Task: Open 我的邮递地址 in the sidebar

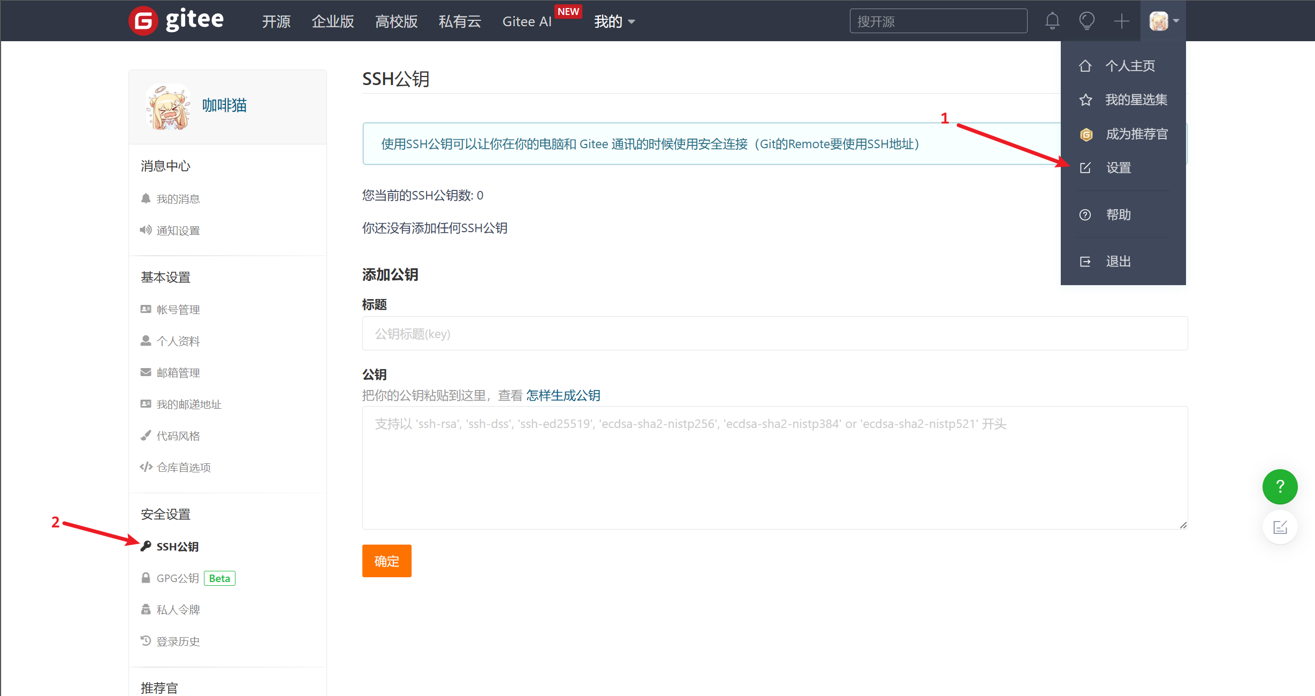Action: 189,404
